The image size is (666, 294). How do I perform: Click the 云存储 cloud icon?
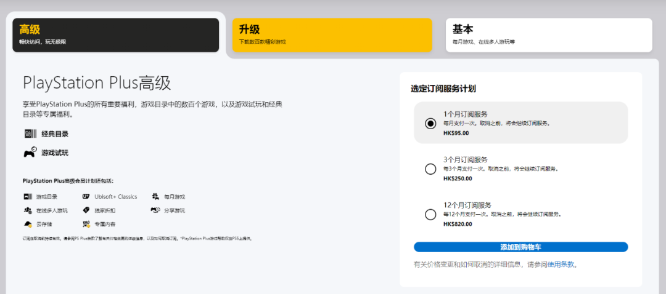[x=28, y=224]
